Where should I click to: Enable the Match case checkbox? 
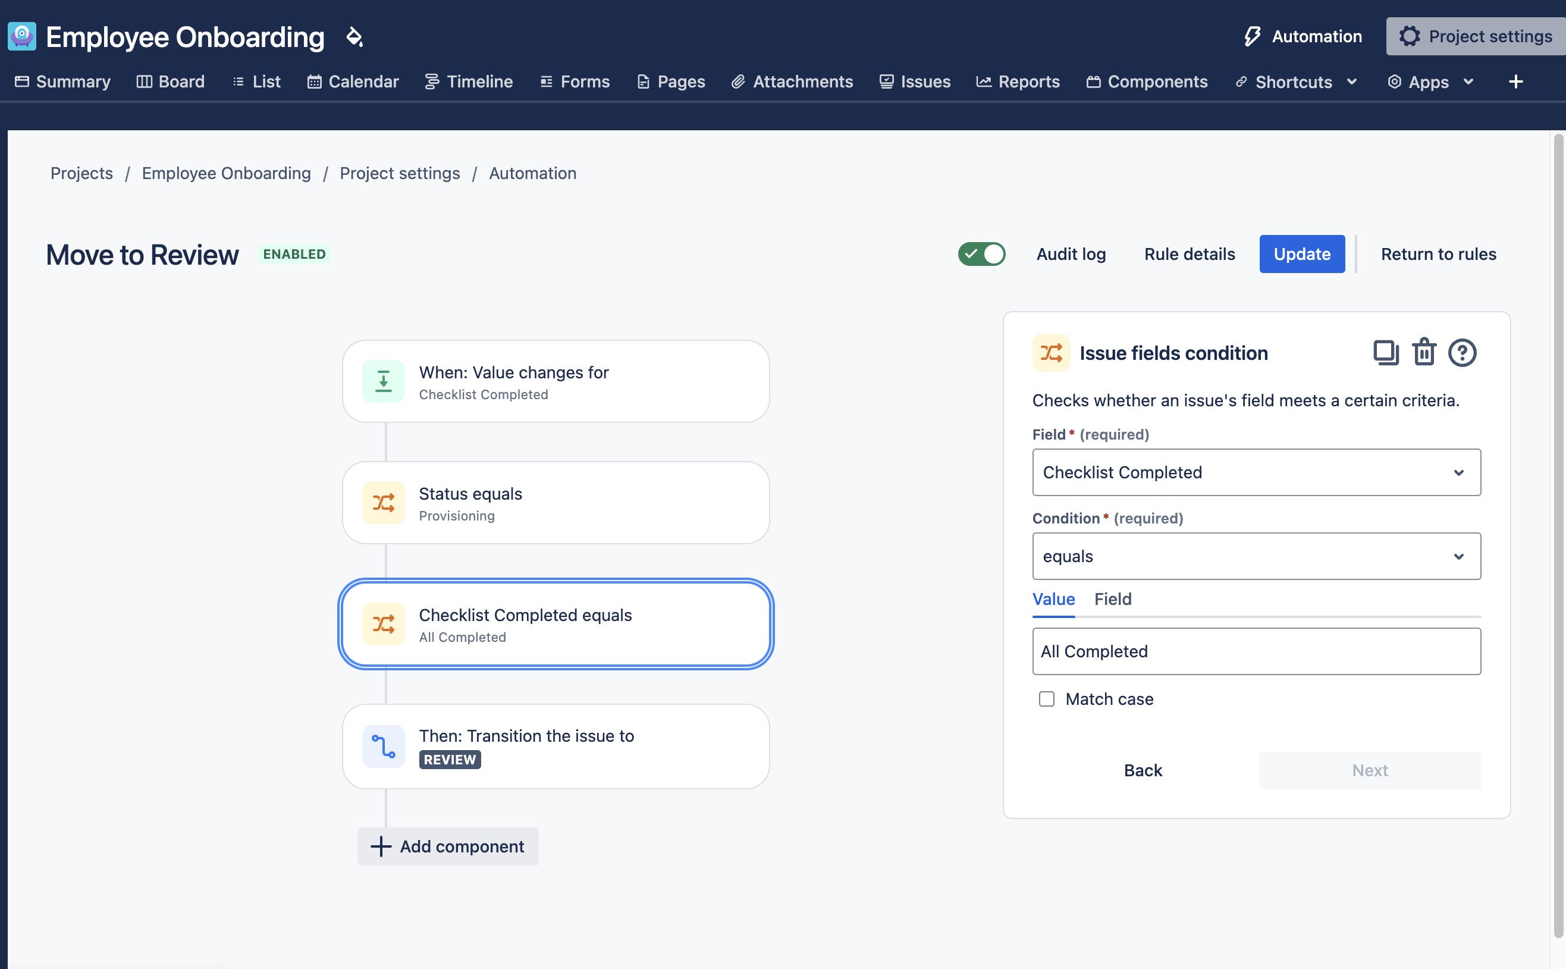(1046, 698)
